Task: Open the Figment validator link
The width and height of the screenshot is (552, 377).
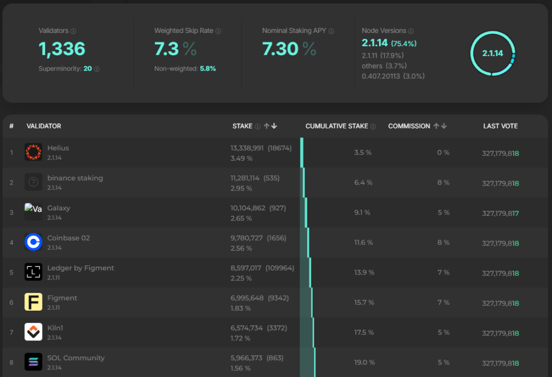Action: [62, 298]
